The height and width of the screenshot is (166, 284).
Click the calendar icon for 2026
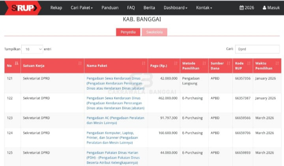point(242,8)
